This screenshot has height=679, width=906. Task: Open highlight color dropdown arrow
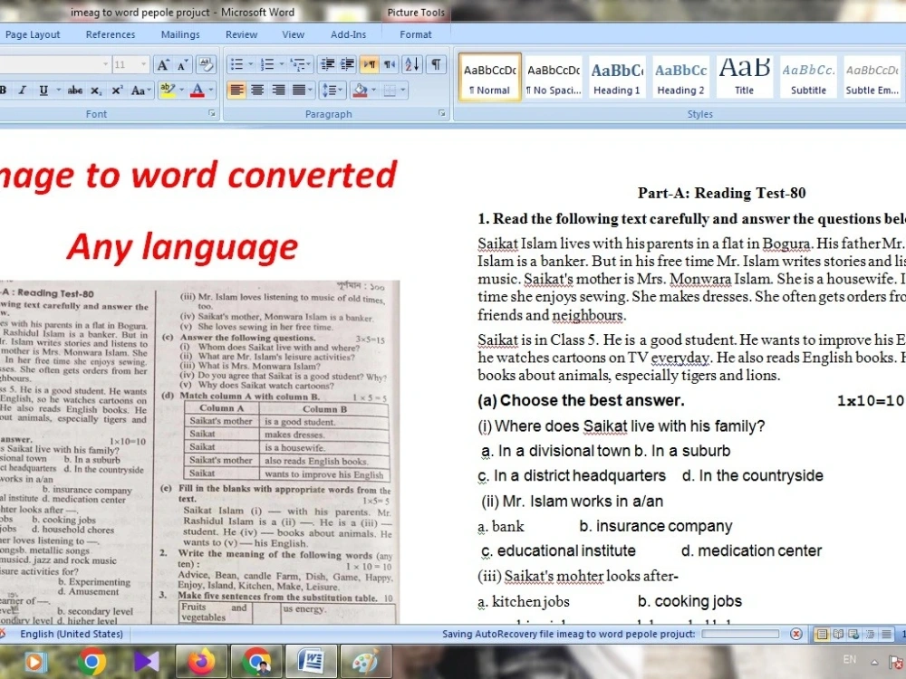[181, 90]
